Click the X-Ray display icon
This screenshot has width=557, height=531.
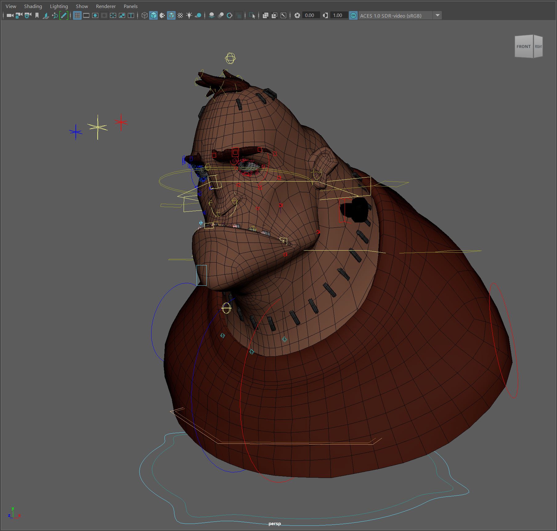click(x=266, y=15)
